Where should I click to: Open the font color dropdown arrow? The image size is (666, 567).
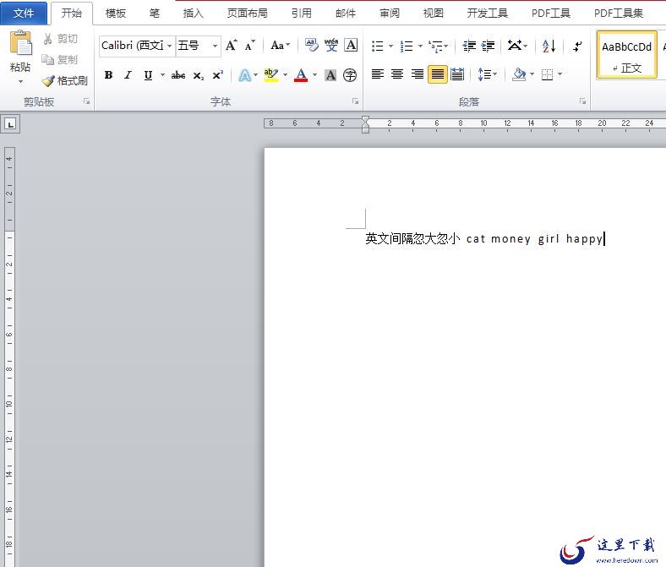tap(314, 75)
